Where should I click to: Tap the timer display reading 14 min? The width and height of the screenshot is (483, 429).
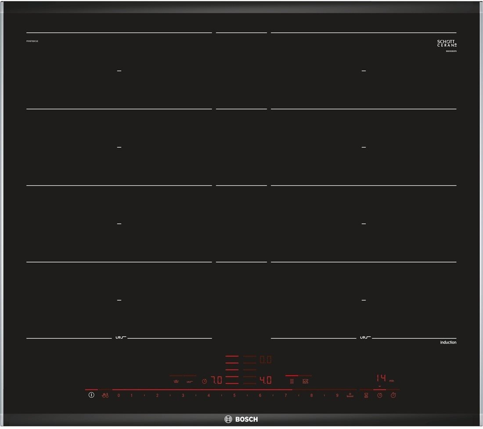coord(385,378)
